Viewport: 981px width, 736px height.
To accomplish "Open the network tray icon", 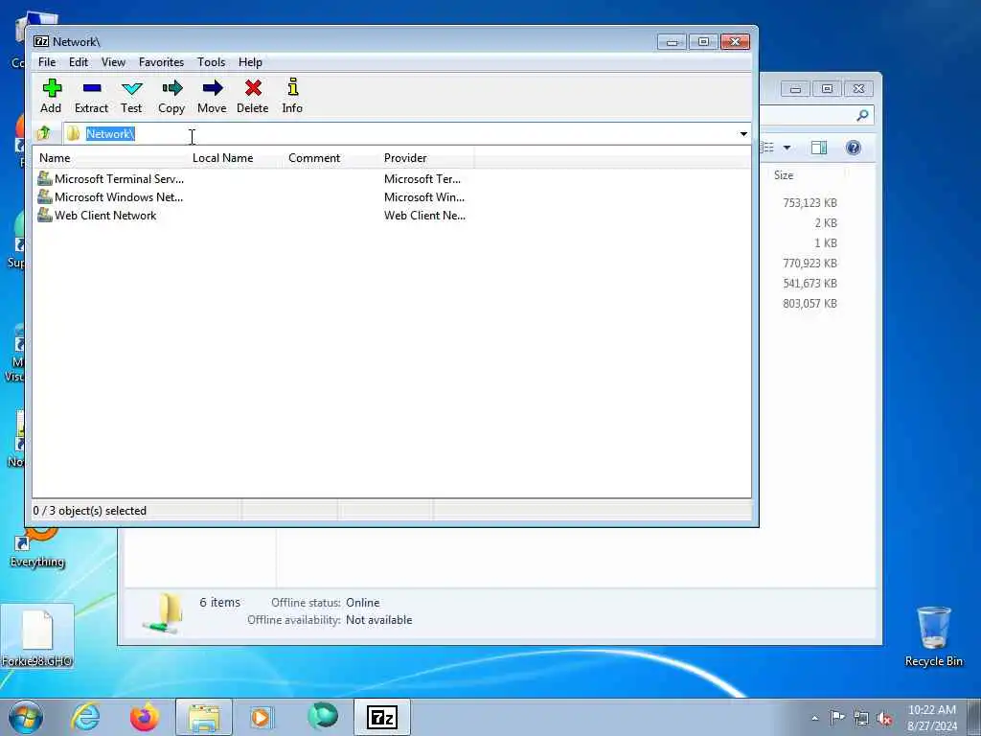I will (861, 718).
